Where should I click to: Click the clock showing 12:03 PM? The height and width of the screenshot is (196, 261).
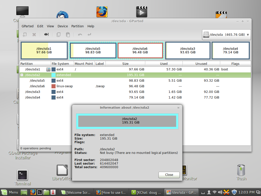246,192
